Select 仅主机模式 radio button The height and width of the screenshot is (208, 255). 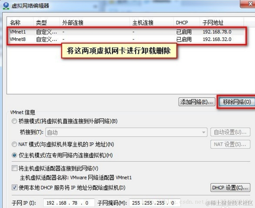pos(14,155)
